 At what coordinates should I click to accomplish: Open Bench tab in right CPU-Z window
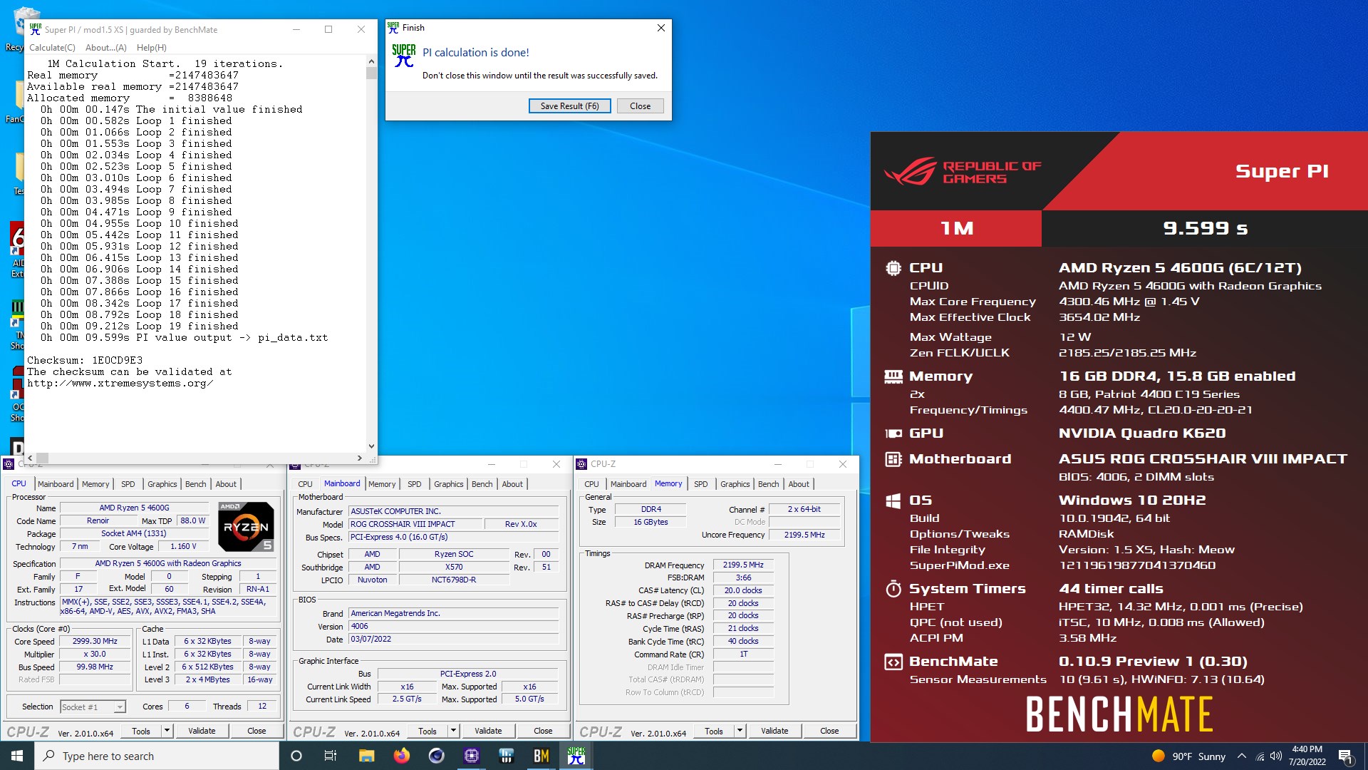pyautogui.click(x=768, y=484)
